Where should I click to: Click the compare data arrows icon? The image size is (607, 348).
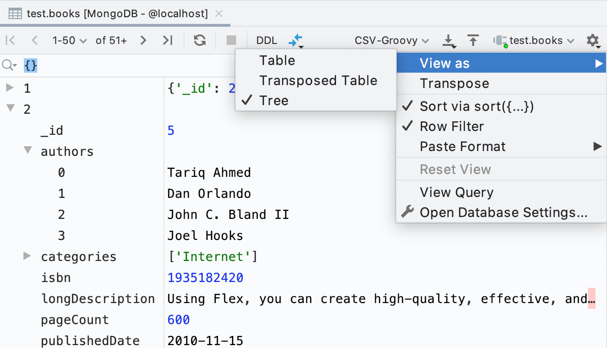296,41
